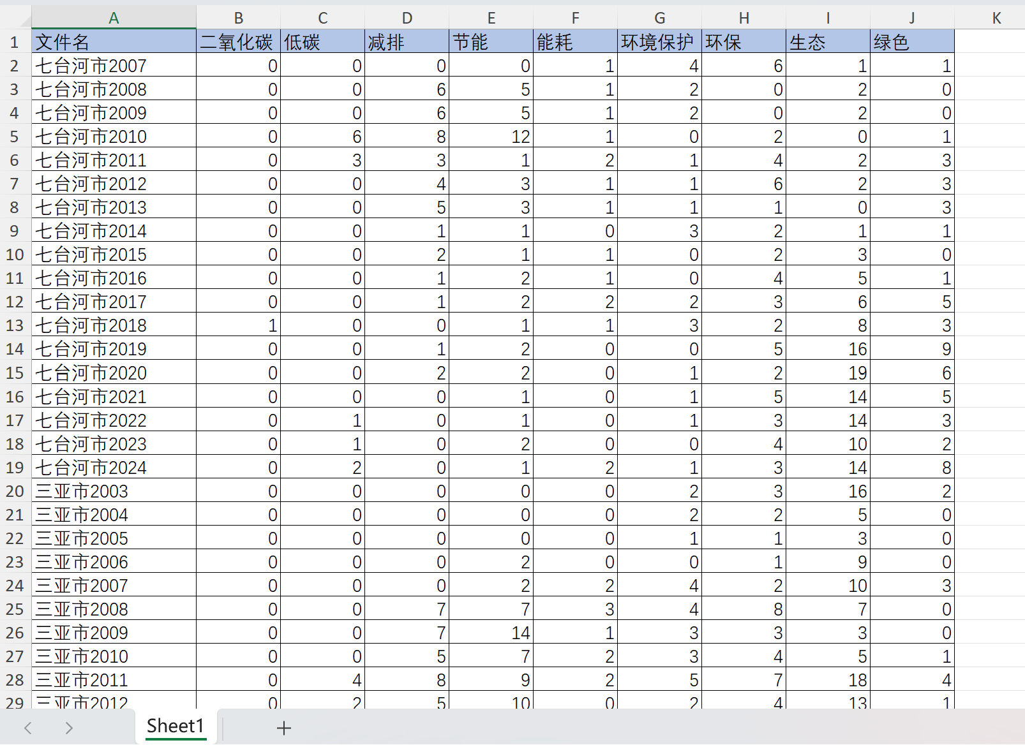Viewport: 1025px width, 745px height.
Task: Select column A header
Action: [x=114, y=18]
